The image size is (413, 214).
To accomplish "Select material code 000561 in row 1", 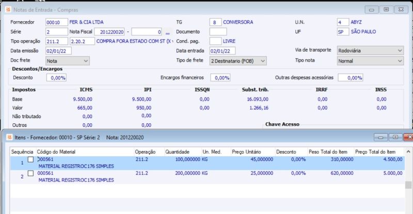I will 45,159.
